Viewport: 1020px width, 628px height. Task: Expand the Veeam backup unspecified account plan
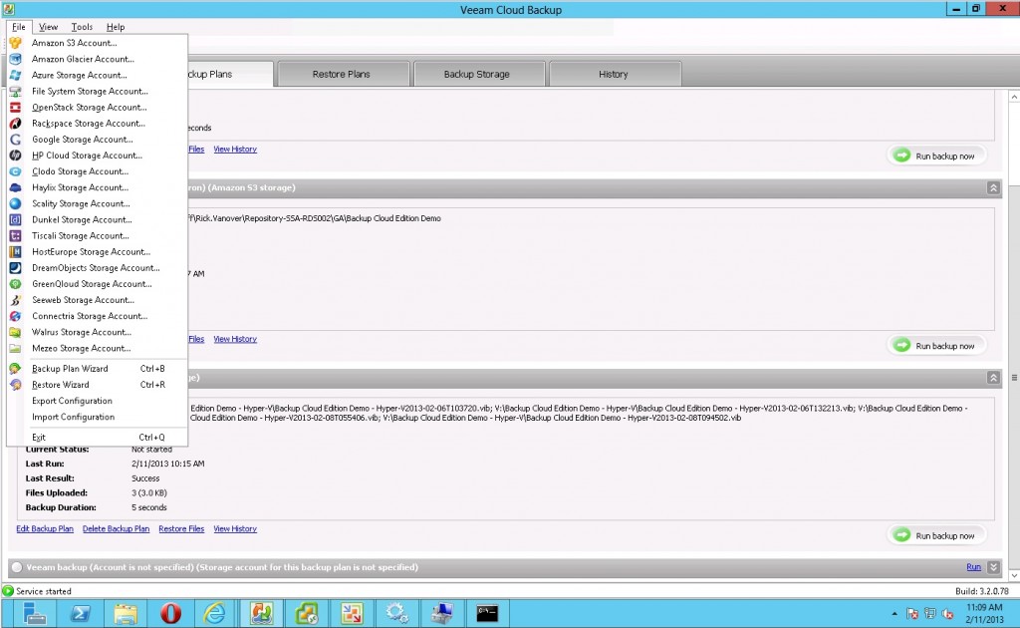click(993, 567)
